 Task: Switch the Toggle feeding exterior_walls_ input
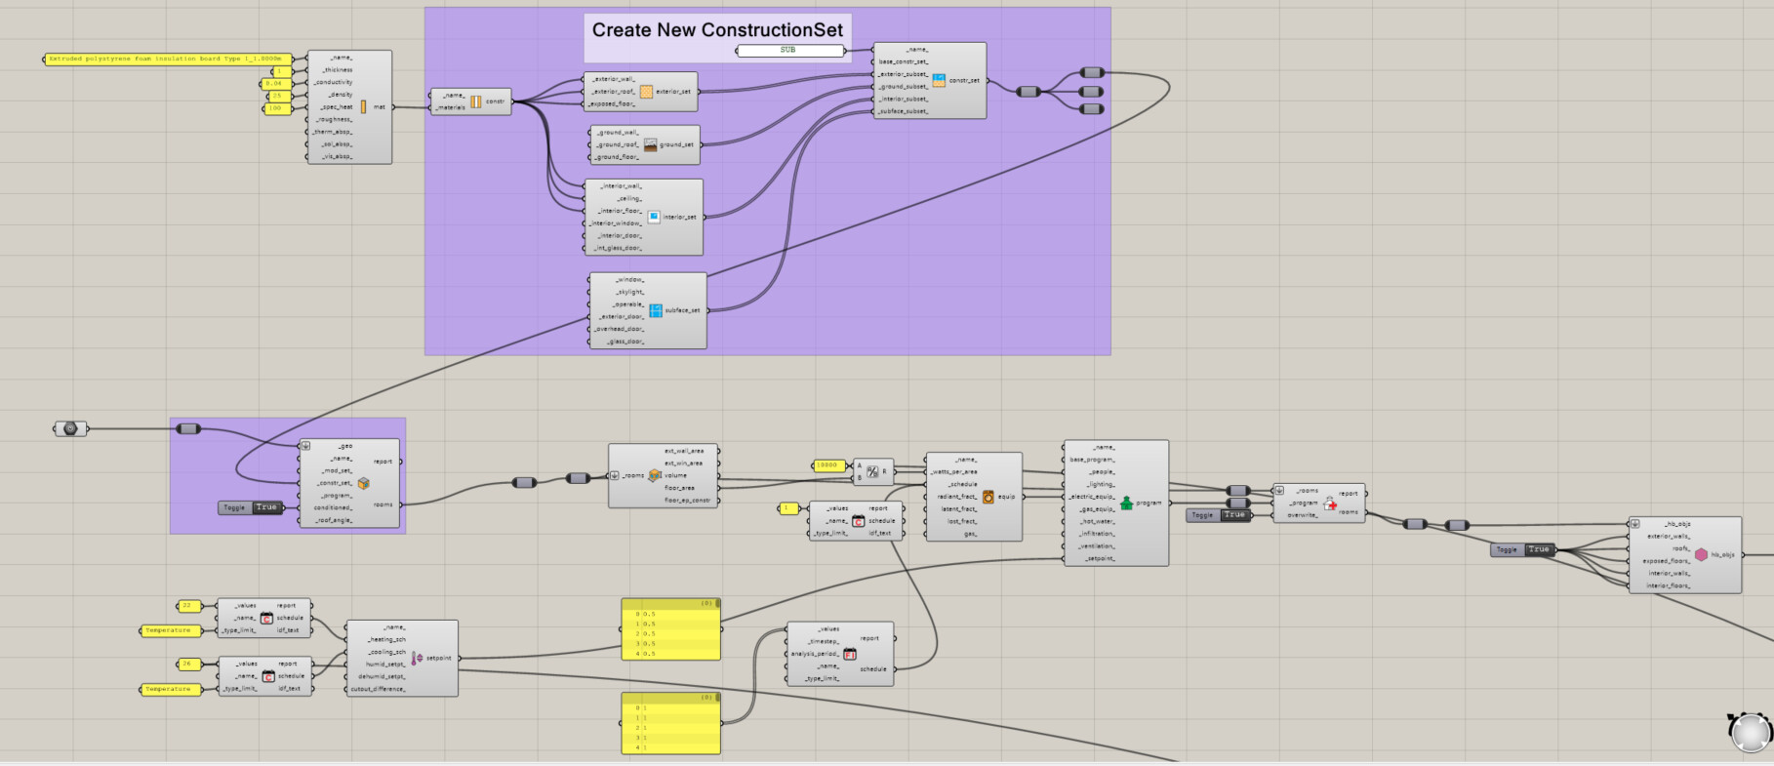[1538, 549]
